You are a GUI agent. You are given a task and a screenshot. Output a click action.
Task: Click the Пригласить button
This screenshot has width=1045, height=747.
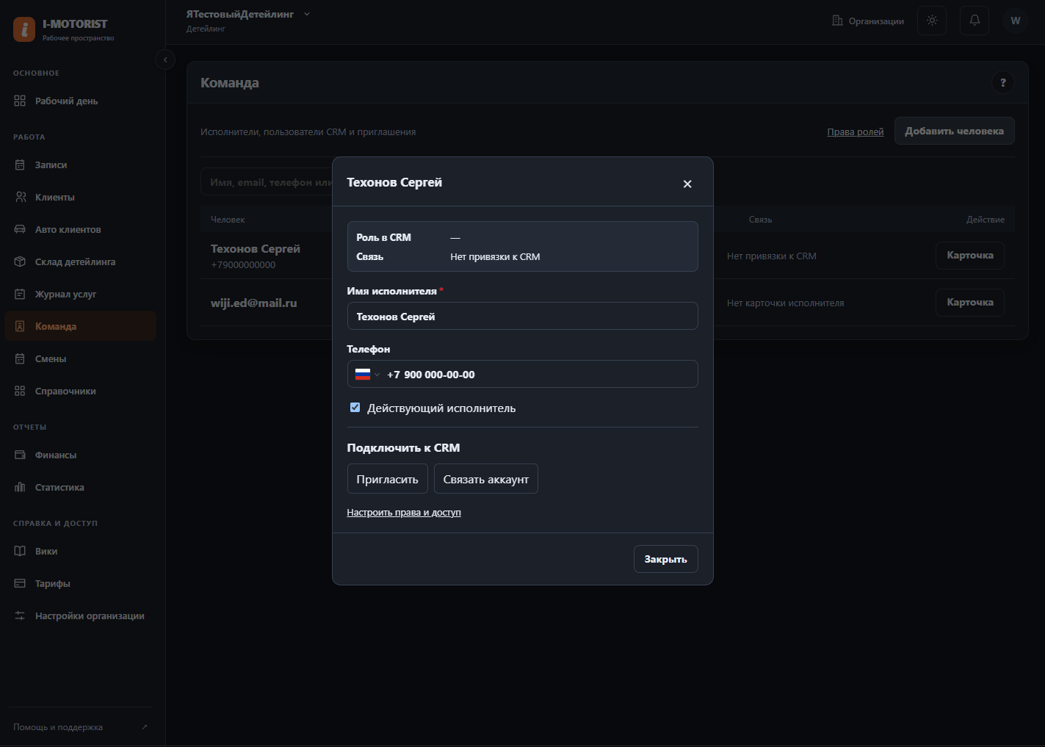coord(387,479)
